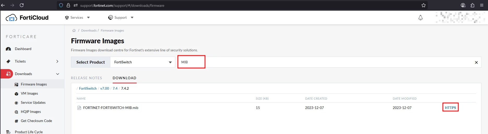488x134 pixels.
Task: Bookmark this page with star icon
Action: click(x=424, y=5)
